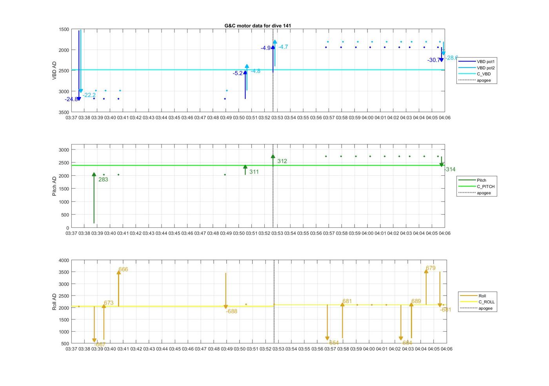Image resolution: width=549 pixels, height=386 pixels.
Task: Click the "VBD AD" y-axis label
Action: point(55,70)
